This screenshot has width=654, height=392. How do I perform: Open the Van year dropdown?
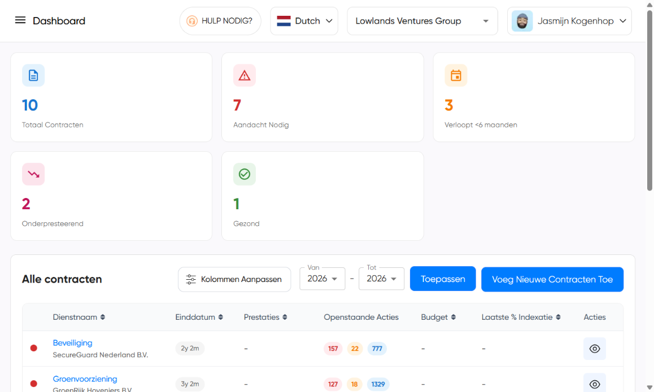tap(322, 279)
